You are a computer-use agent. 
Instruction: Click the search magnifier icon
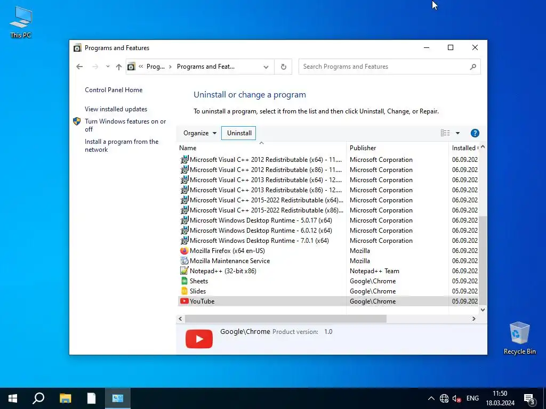pos(473,67)
